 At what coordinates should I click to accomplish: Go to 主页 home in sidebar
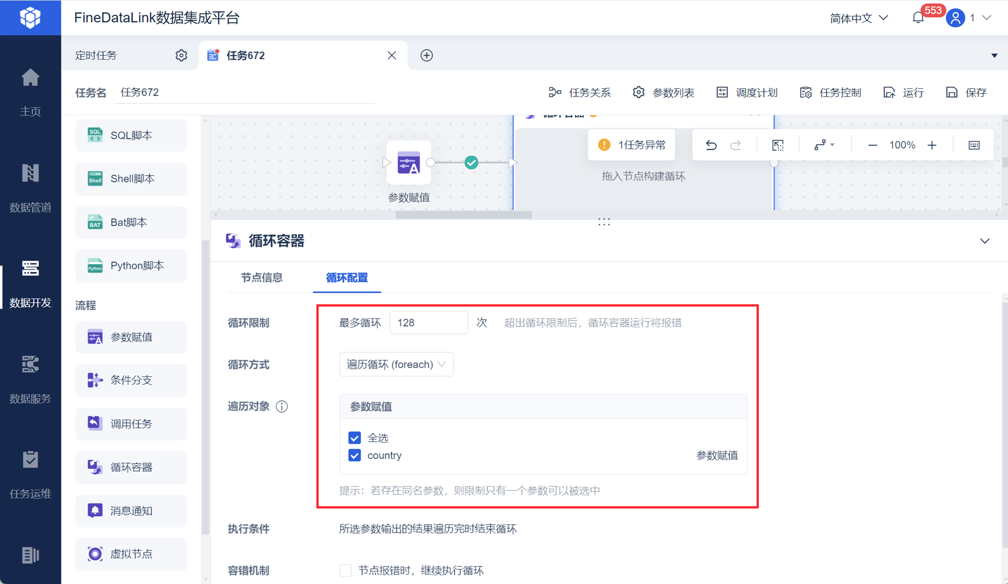[30, 92]
